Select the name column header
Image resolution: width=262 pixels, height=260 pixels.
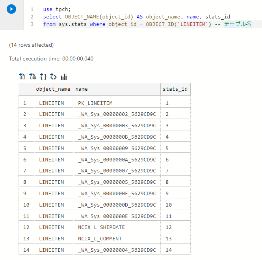tap(117, 89)
